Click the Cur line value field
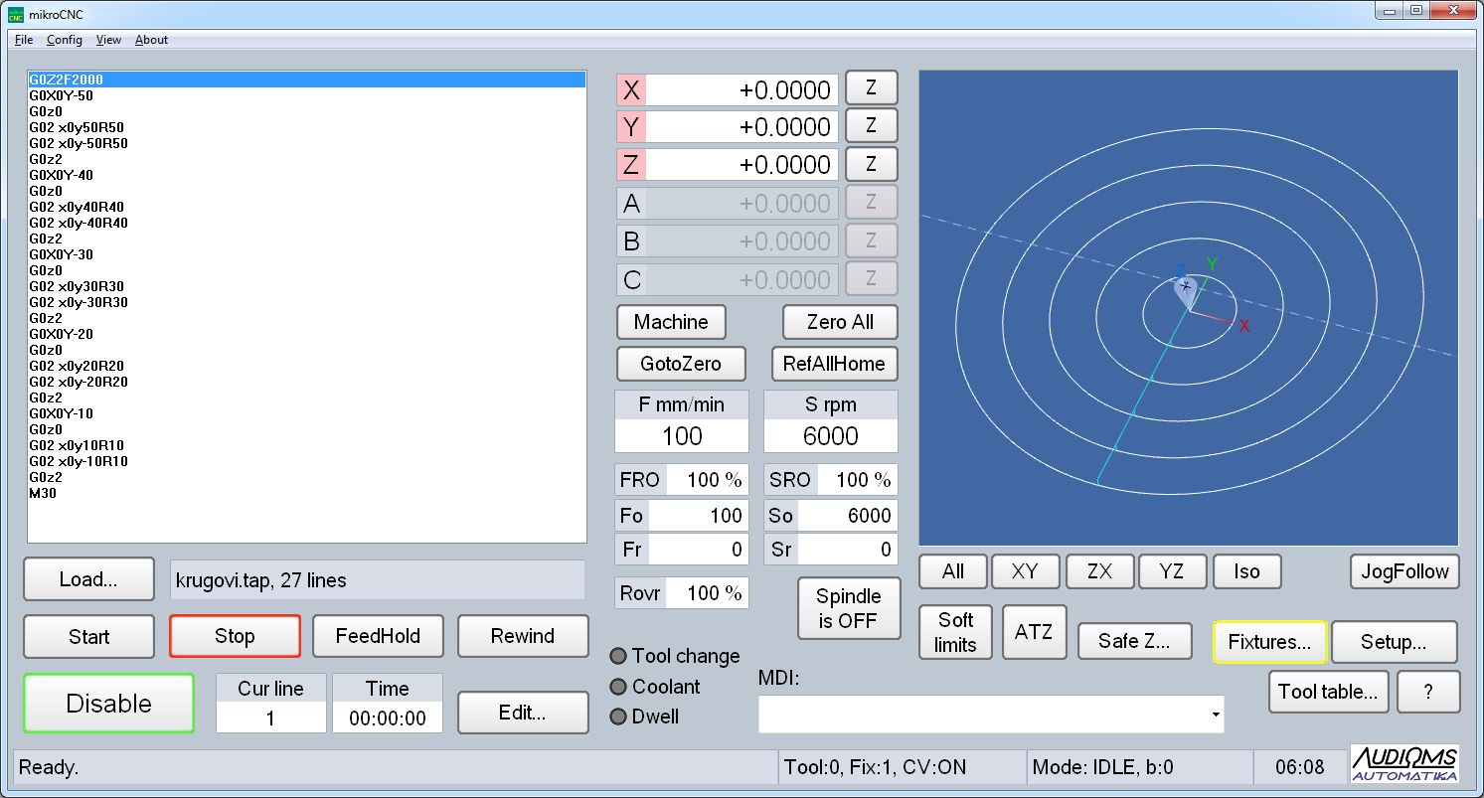The image size is (1484, 798). [270, 718]
